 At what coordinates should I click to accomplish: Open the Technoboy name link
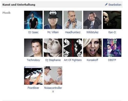33,60
